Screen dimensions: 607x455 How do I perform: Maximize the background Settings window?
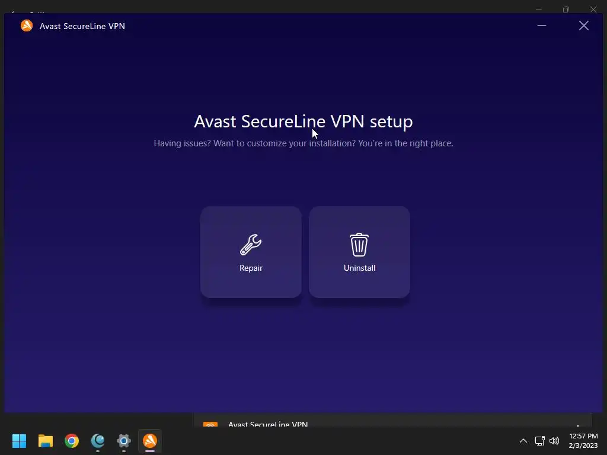click(566, 9)
